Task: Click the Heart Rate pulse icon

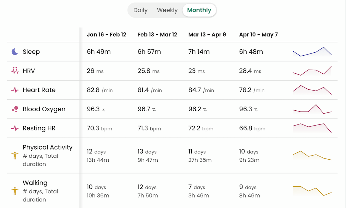Action: tap(15, 90)
